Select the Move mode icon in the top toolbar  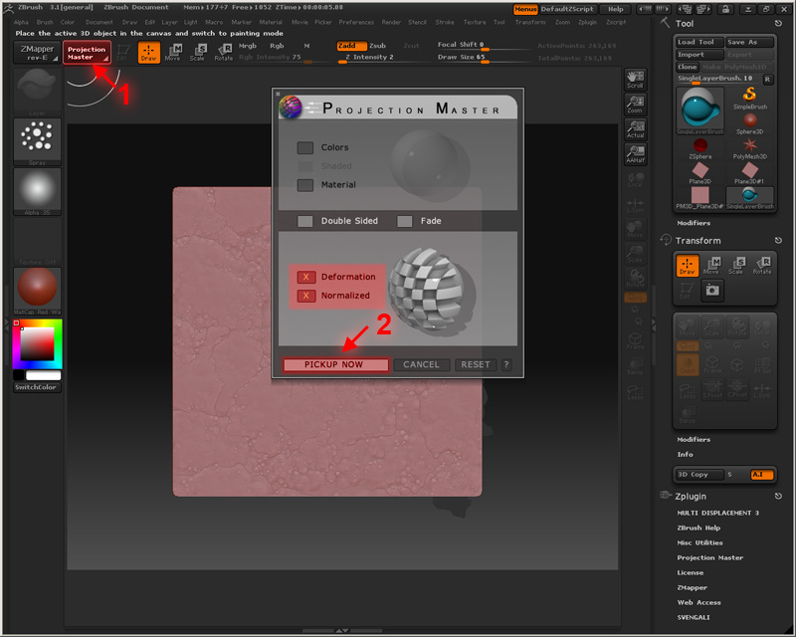click(173, 53)
